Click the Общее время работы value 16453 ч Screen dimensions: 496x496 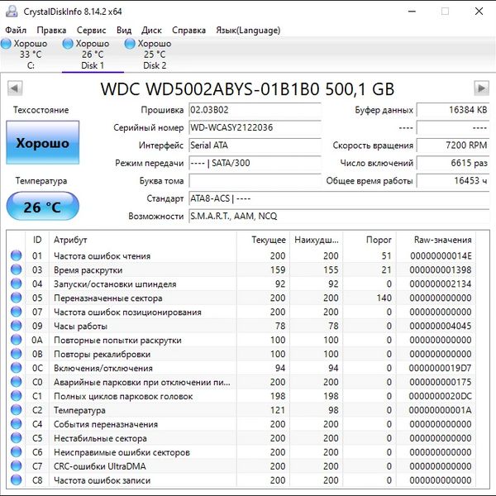coord(453,180)
